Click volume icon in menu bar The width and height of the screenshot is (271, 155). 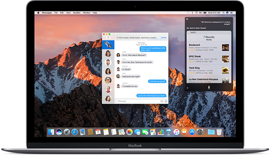(201, 13)
